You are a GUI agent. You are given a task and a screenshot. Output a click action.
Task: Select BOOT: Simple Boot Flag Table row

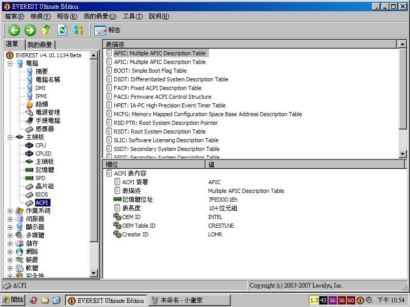point(150,71)
